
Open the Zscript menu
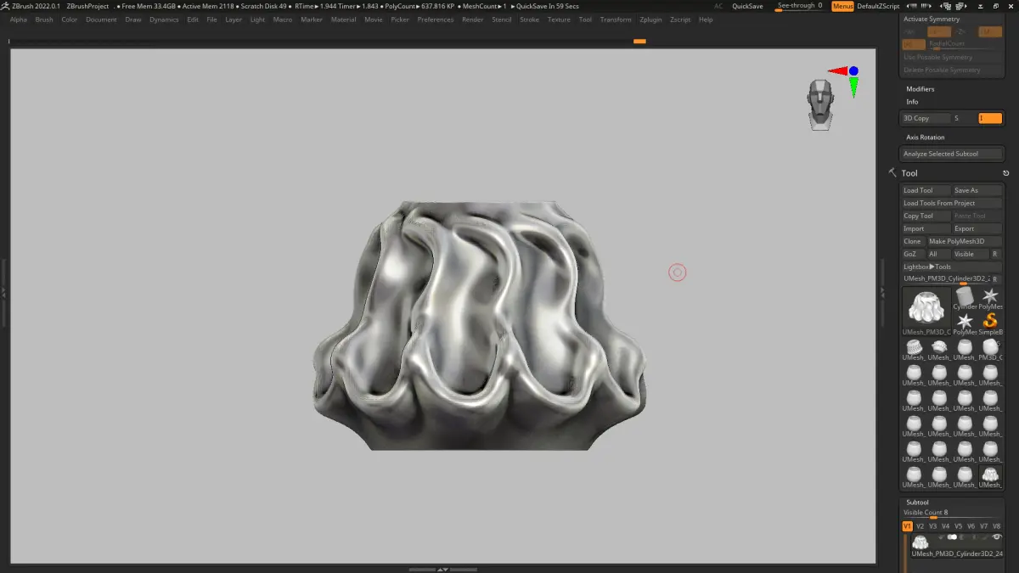pos(680,20)
